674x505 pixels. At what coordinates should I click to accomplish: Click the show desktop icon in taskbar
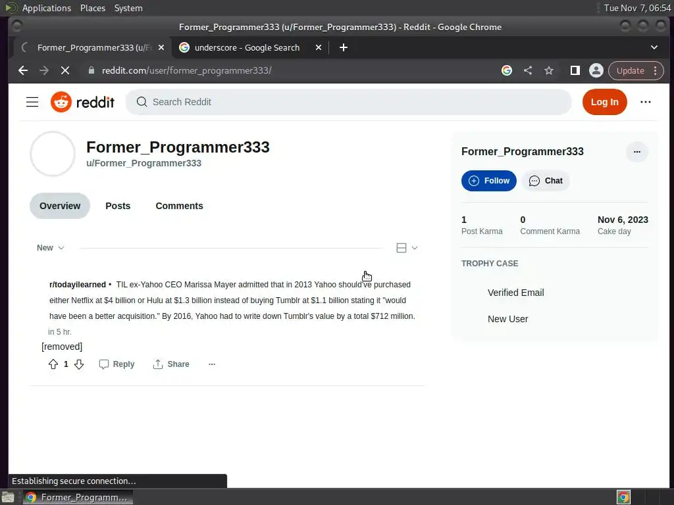(x=8, y=498)
